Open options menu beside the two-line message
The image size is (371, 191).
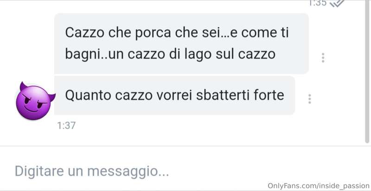(x=323, y=58)
